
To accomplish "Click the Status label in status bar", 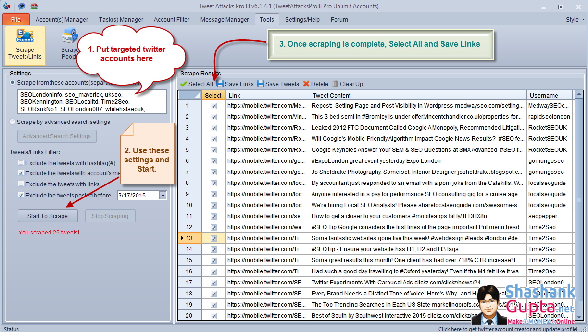I will pyautogui.click(x=11, y=329).
